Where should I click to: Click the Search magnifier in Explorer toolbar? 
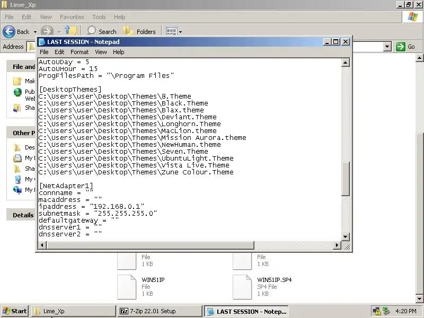click(91, 31)
